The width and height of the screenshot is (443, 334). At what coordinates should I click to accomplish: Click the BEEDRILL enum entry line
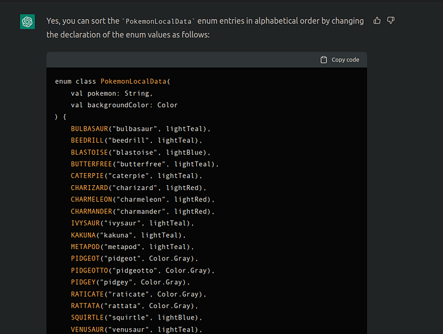tap(137, 141)
